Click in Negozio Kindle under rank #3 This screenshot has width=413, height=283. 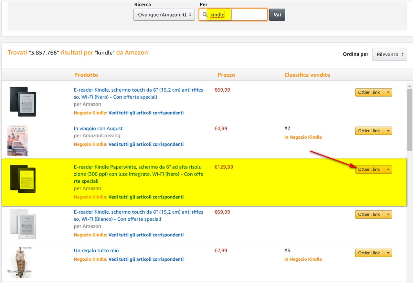[303, 259]
